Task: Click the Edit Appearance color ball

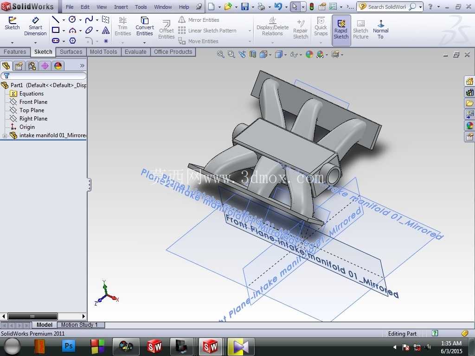Action: pyautogui.click(x=309, y=55)
